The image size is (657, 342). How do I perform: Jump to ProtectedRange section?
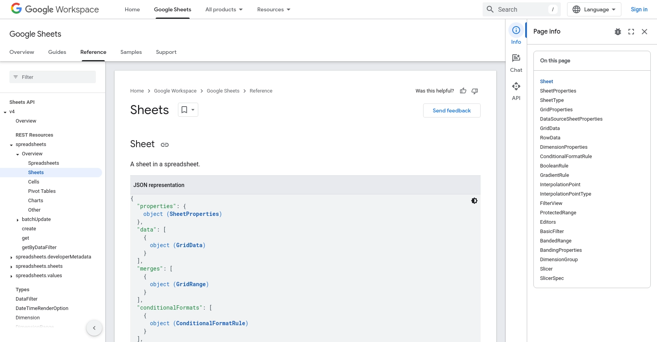[x=558, y=213]
